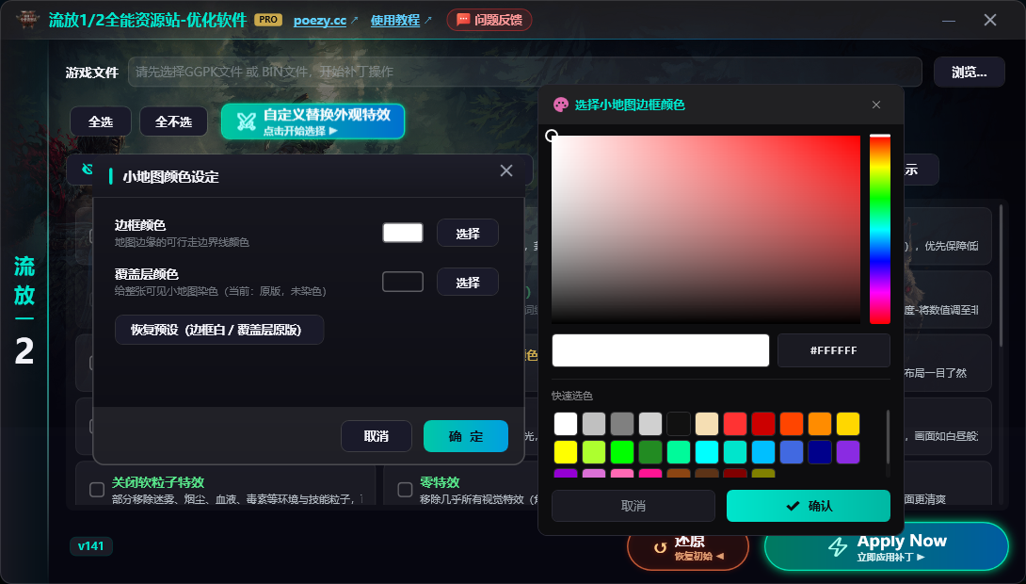Select the navy blue quick swatch

tap(819, 452)
